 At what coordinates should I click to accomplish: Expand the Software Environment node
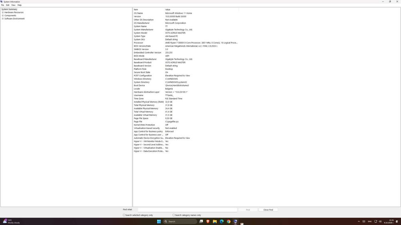pyautogui.click(x=3, y=19)
